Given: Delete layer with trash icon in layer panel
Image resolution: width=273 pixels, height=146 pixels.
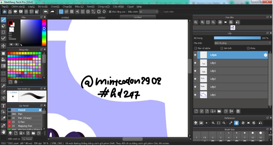Looking at the screenshot, I should click(x=238, y=111).
